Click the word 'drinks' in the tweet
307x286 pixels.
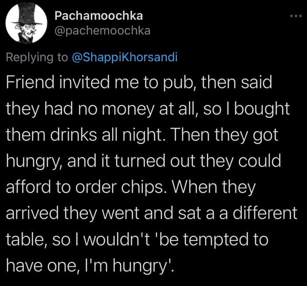(x=74, y=135)
